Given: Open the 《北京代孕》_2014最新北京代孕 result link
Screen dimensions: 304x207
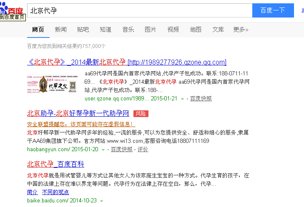Looking at the screenshot, I should pyautogui.click(x=127, y=62).
